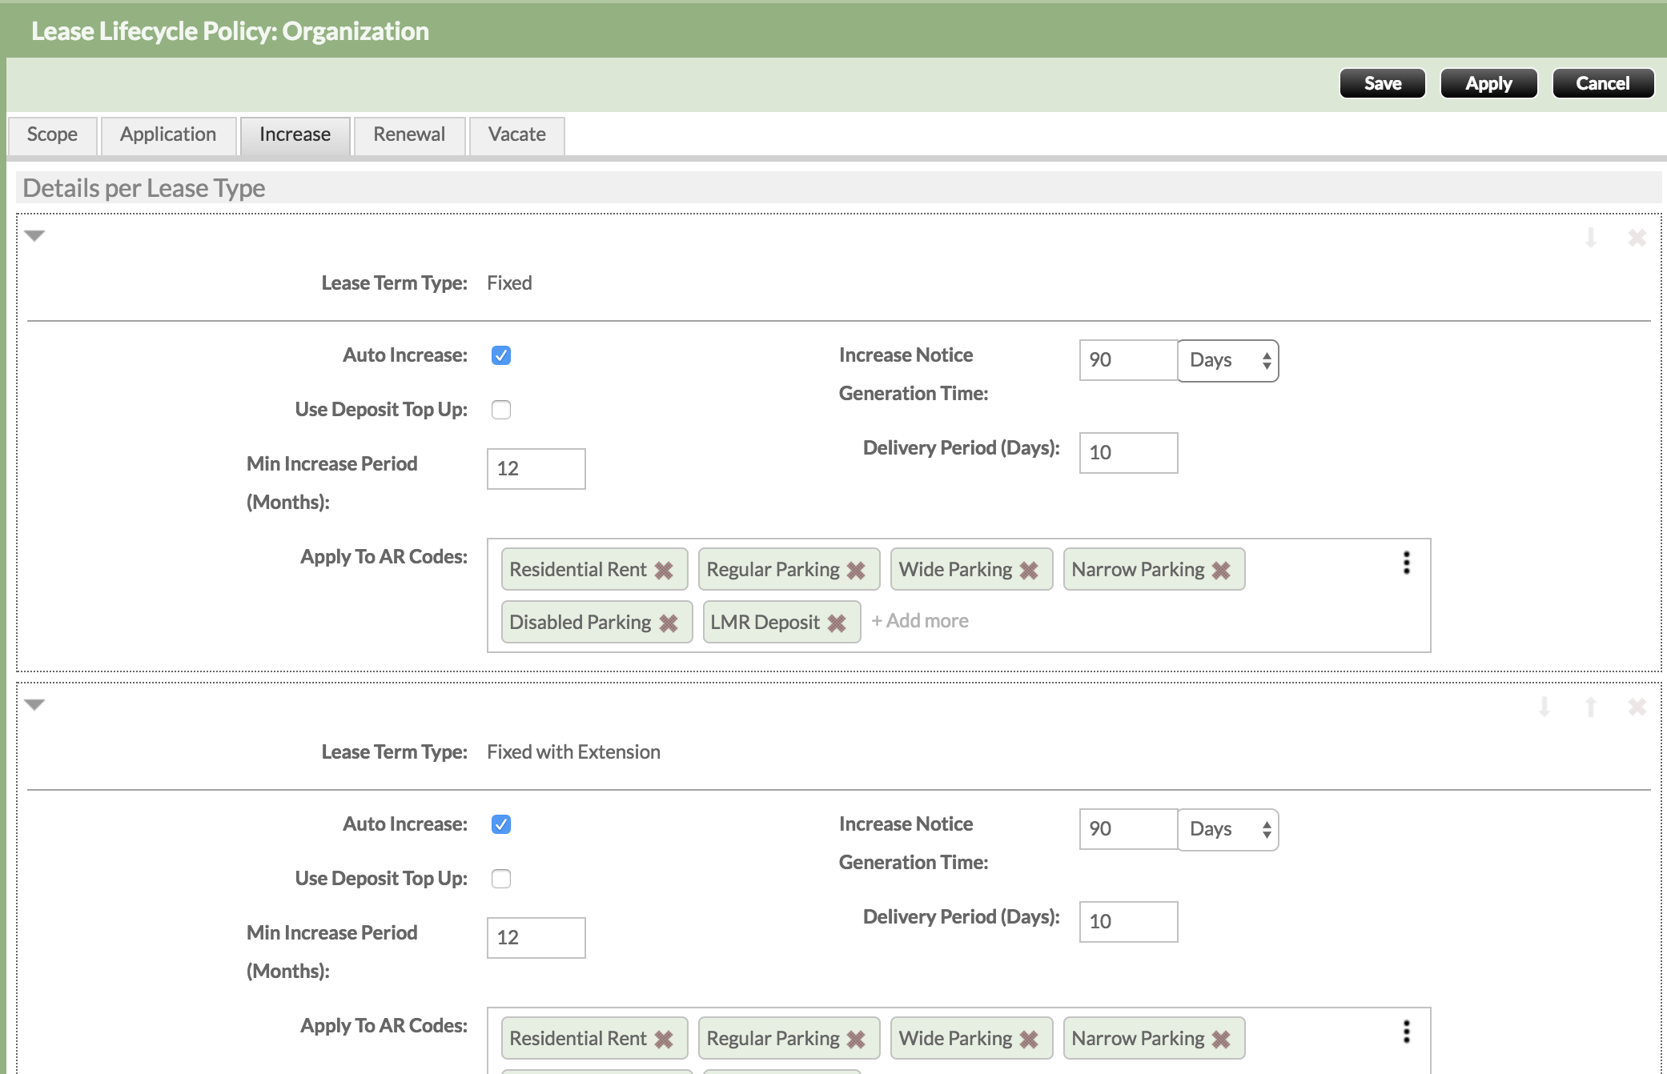
Task: Switch to the Renewal tab
Action: pos(409,134)
